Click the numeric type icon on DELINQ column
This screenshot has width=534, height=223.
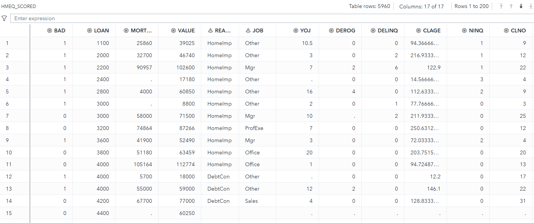pos(372,30)
